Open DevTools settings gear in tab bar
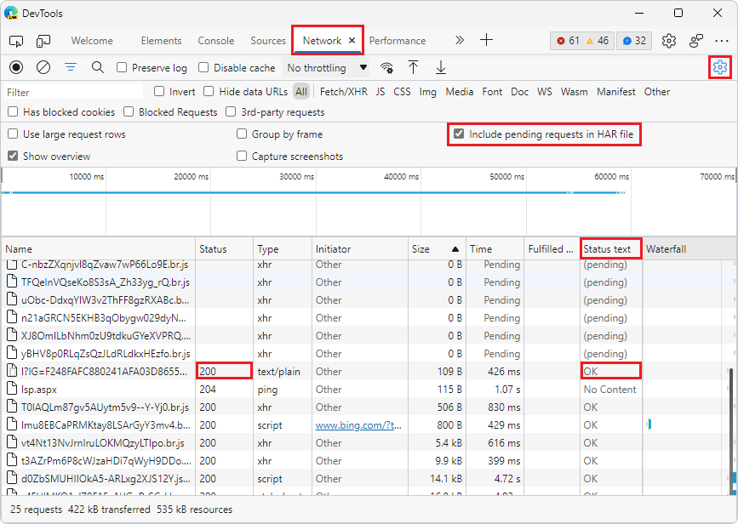The height and width of the screenshot is (524, 738). (668, 41)
